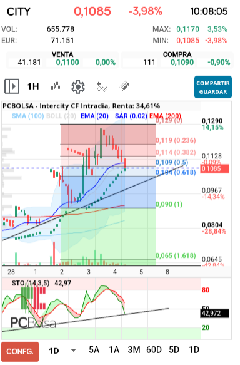Click the MIN value 0,1085

tap(187, 41)
